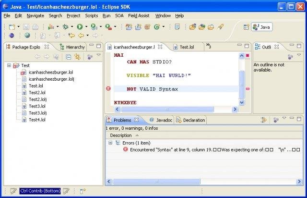Click the Print icon in toolbar

click(35, 27)
